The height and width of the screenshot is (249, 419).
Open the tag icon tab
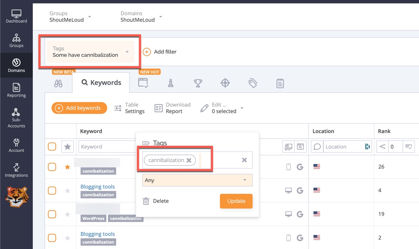coord(253,83)
